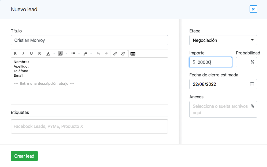
Task: Select the highlight color swatch
Action: [60, 53]
